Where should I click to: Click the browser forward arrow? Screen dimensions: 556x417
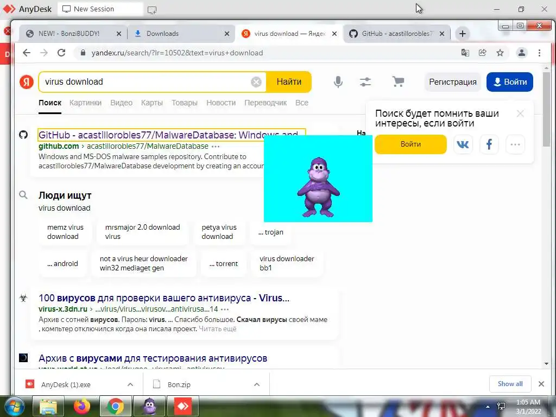(x=44, y=53)
